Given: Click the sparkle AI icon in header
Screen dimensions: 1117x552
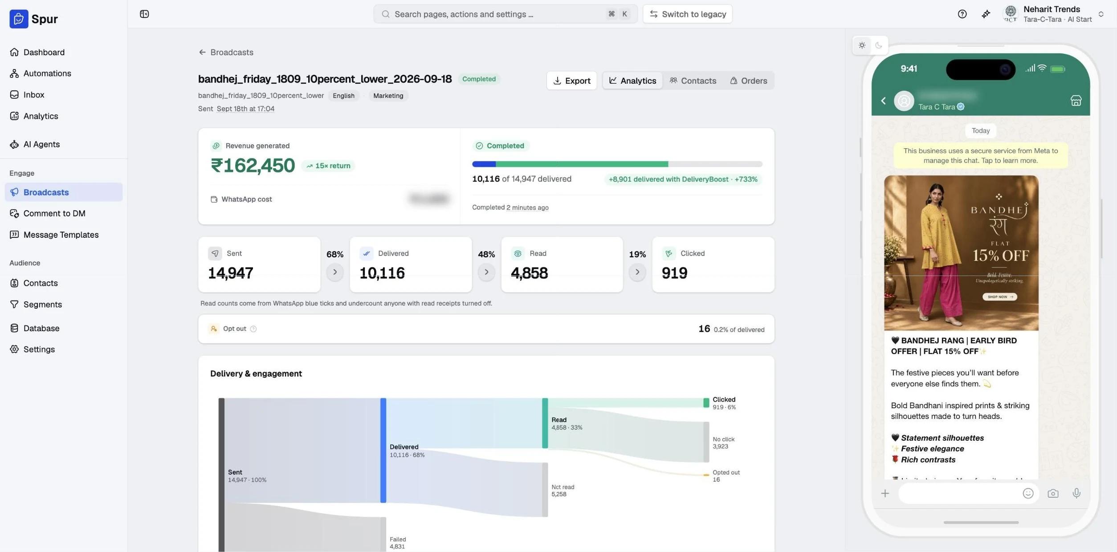Looking at the screenshot, I should [986, 14].
